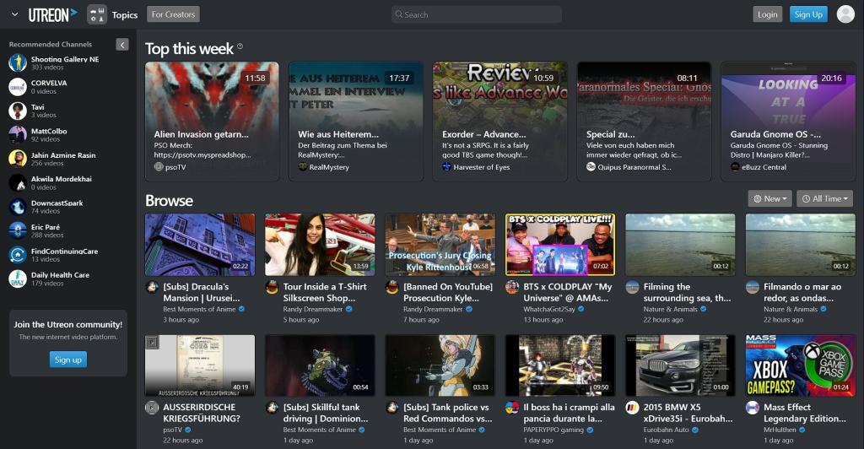Expand the All Time filter dropdown
864x449 pixels.
[x=824, y=198]
